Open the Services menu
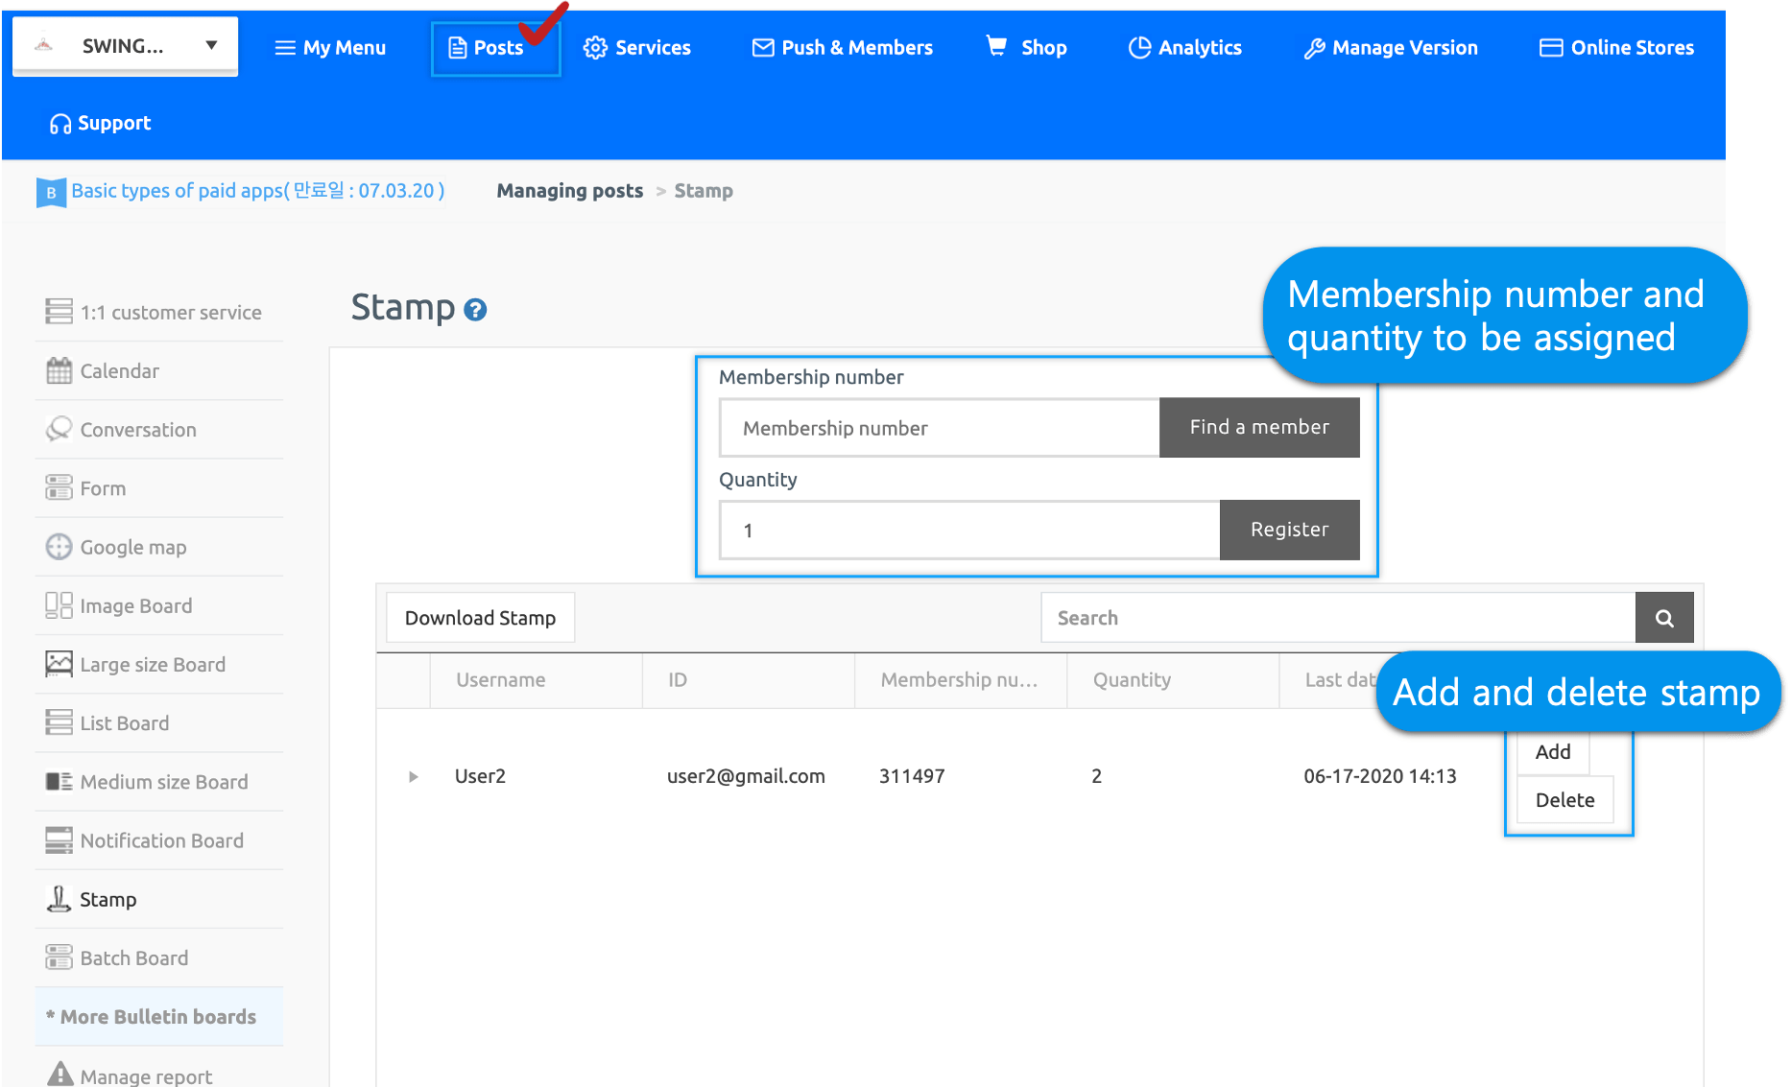1791x1087 pixels. coord(637,48)
